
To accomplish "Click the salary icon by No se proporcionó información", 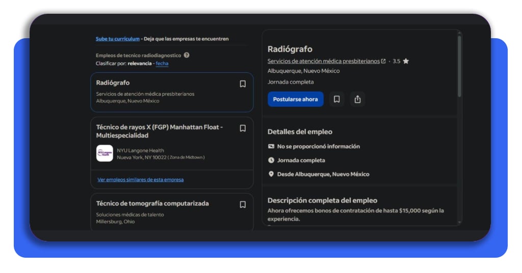I will [271, 146].
